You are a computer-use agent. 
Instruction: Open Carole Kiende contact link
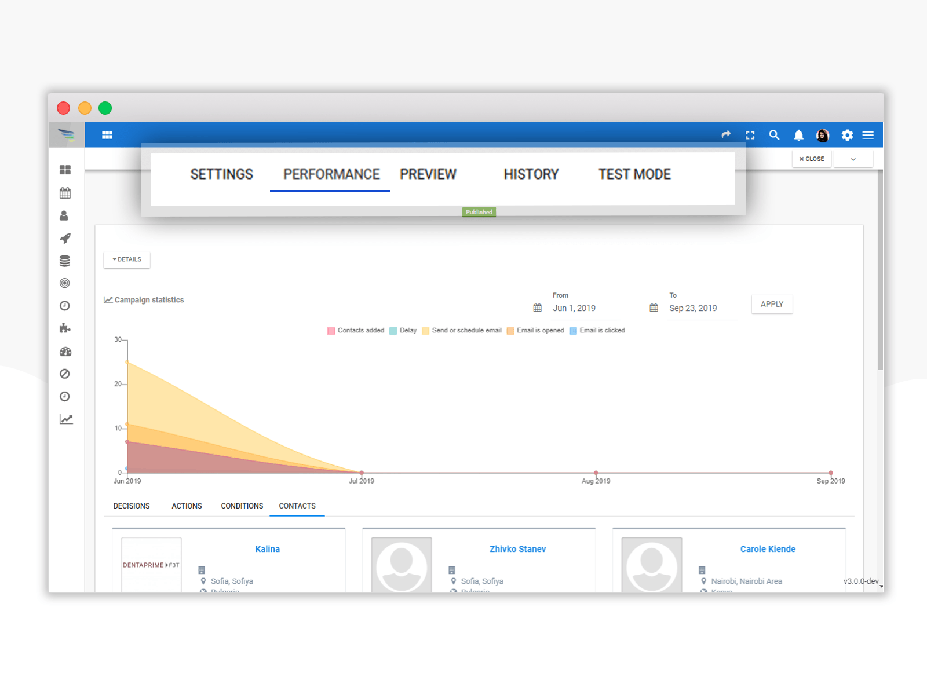[768, 549]
